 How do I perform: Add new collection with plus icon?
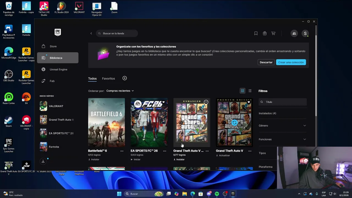125,78
